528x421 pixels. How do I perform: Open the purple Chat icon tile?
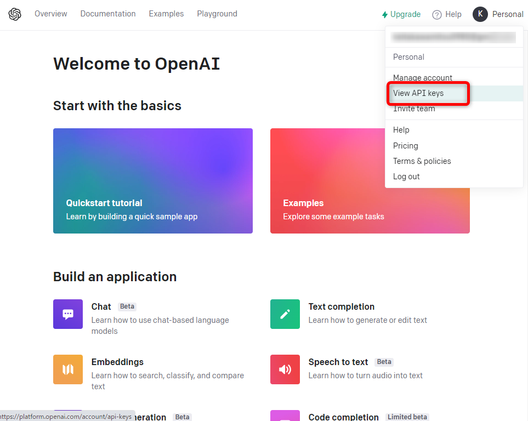tap(68, 314)
